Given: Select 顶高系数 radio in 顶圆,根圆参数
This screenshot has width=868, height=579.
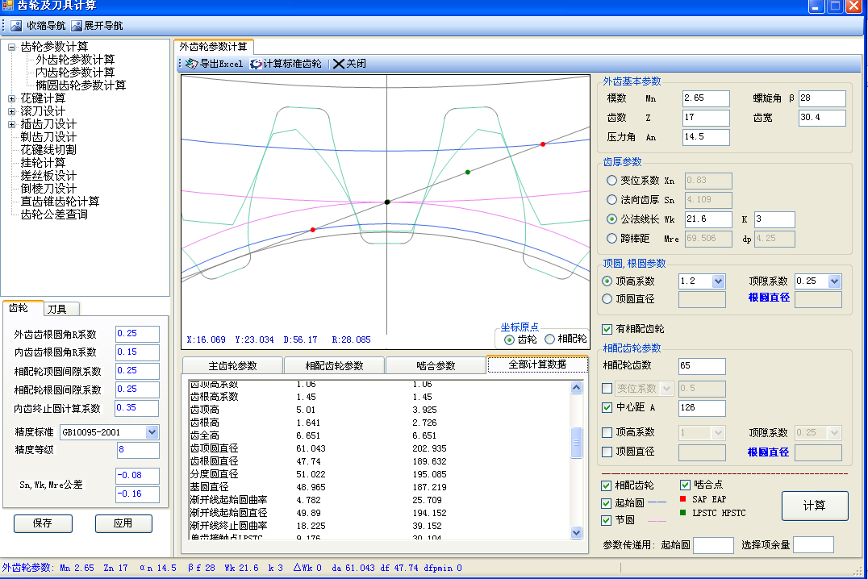Looking at the screenshot, I should point(607,281).
